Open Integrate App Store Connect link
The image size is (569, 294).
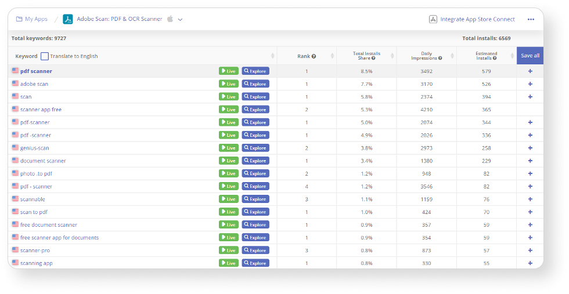pyautogui.click(x=477, y=19)
